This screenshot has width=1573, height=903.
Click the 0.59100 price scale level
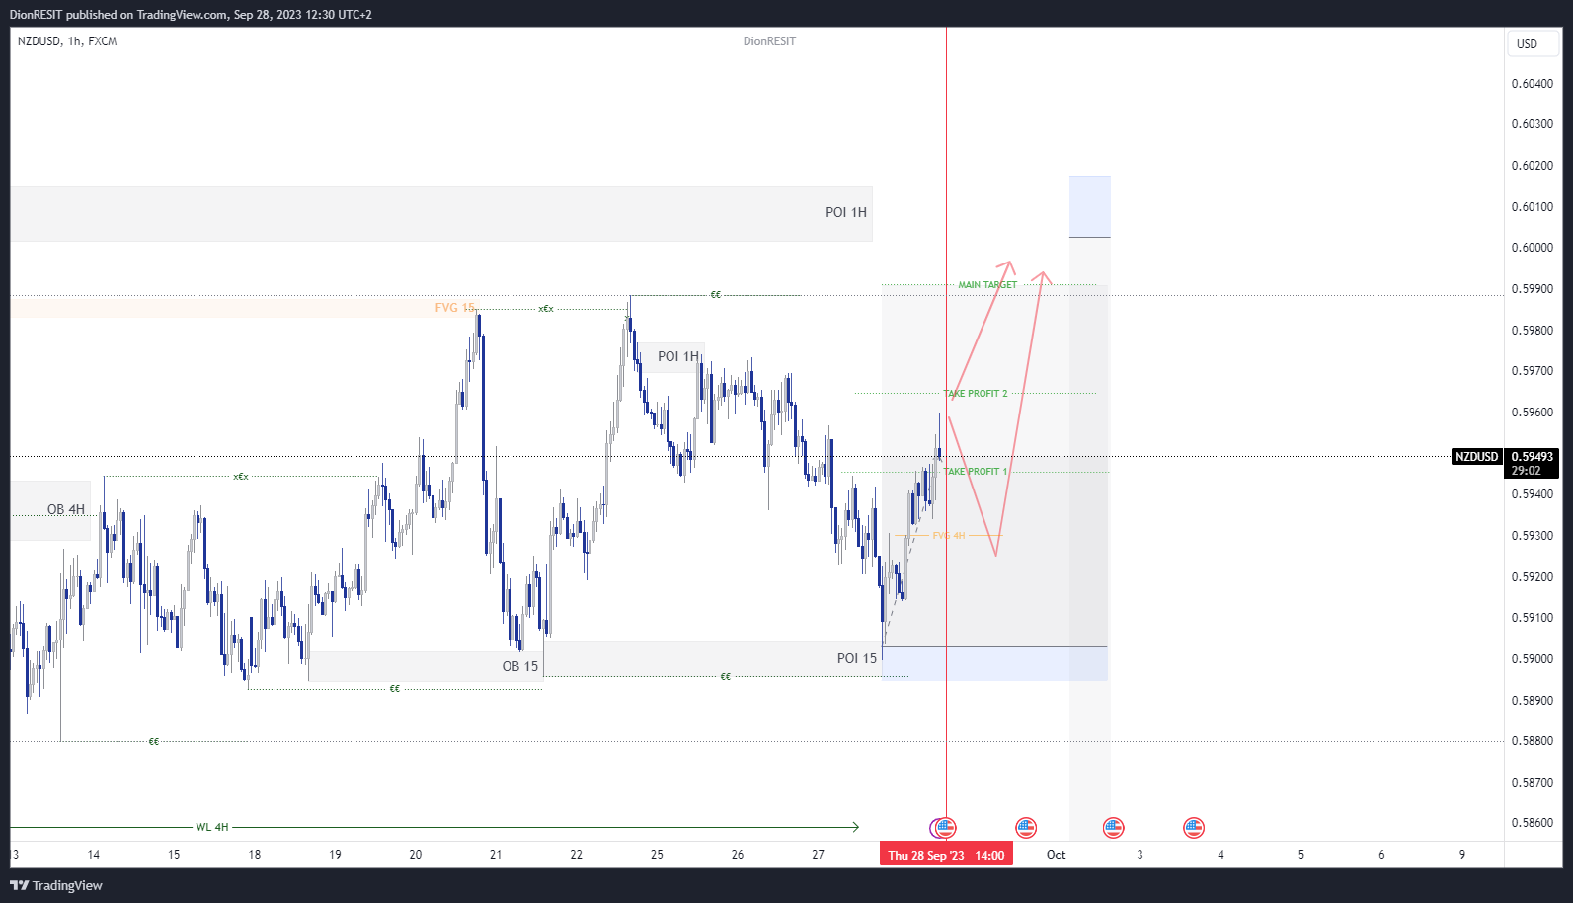point(1533,618)
